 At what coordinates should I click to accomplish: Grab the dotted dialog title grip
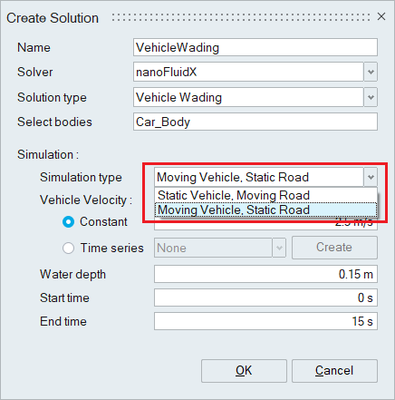pos(241,17)
